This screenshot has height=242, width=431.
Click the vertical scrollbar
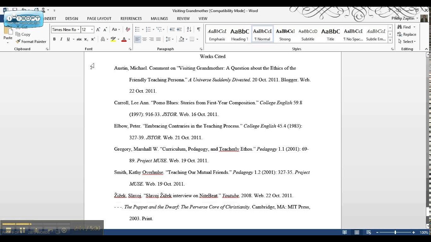(428, 141)
